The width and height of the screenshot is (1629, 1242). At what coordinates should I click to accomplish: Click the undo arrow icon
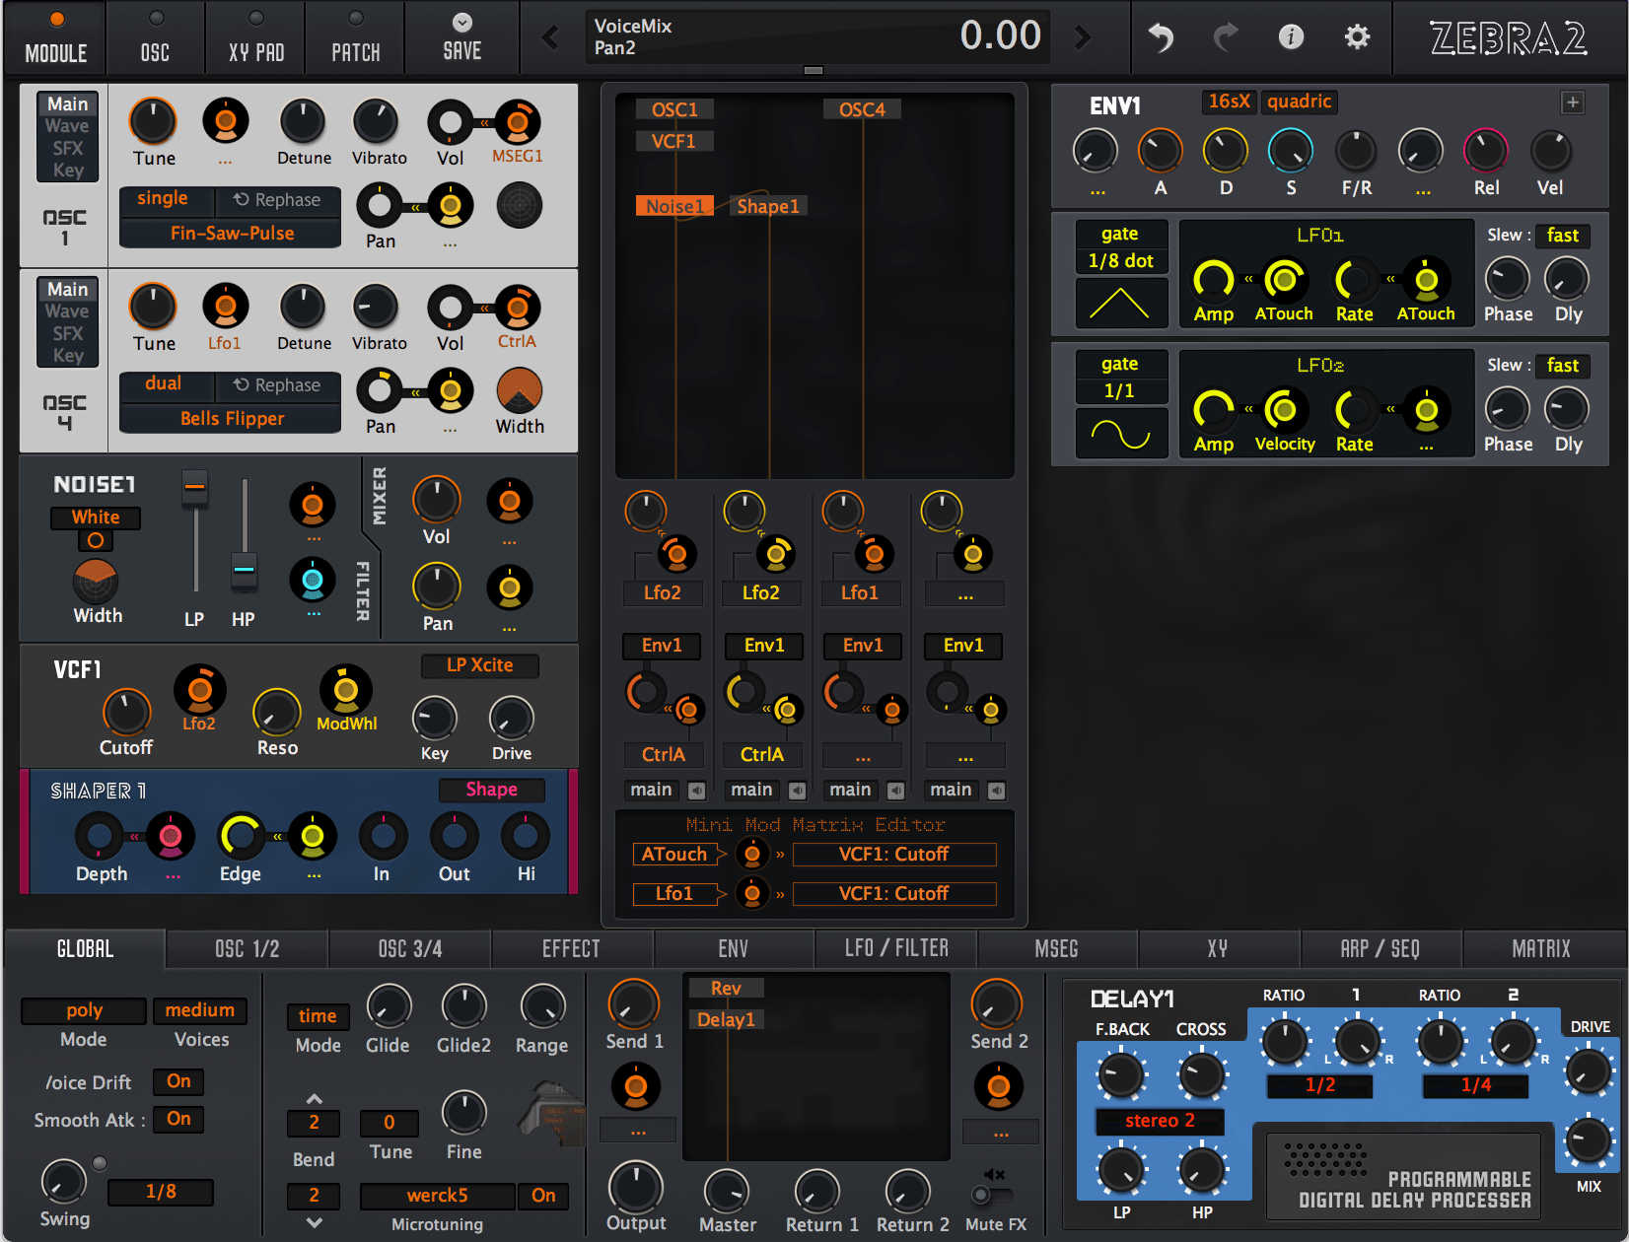1161,37
